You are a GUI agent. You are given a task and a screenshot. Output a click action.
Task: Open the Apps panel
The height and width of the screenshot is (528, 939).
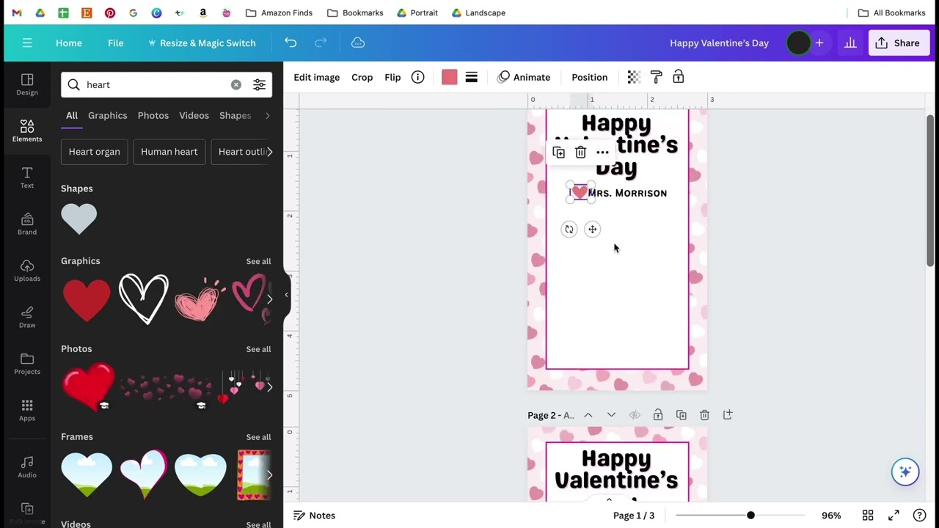27,410
